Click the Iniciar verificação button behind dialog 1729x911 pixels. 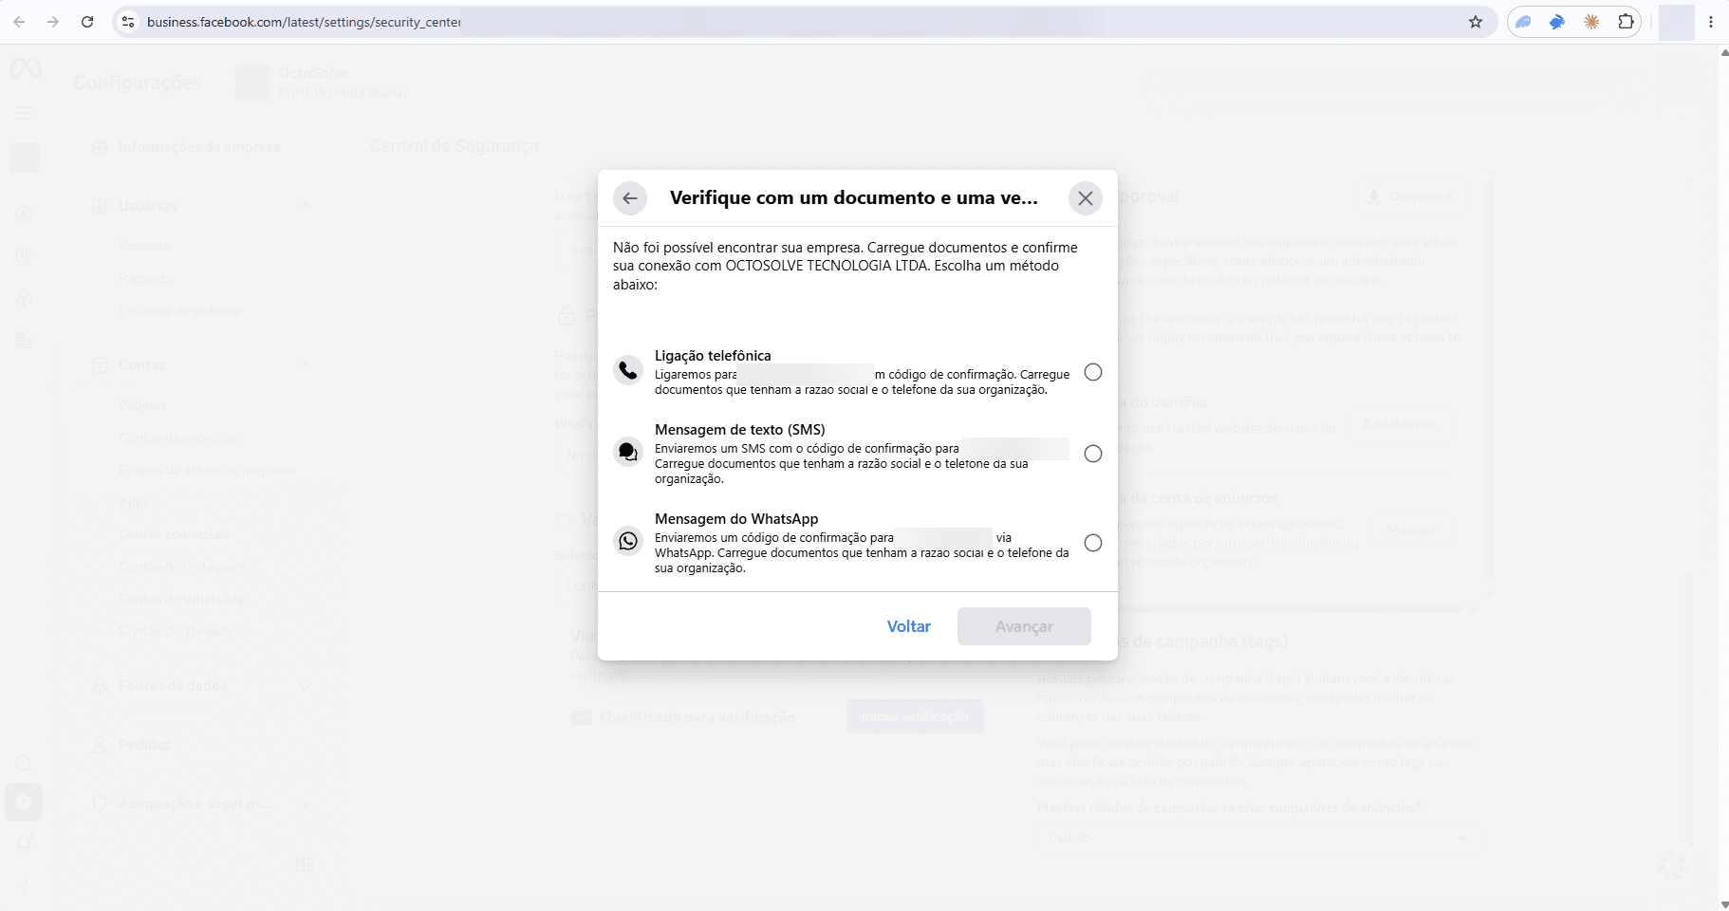(x=915, y=716)
